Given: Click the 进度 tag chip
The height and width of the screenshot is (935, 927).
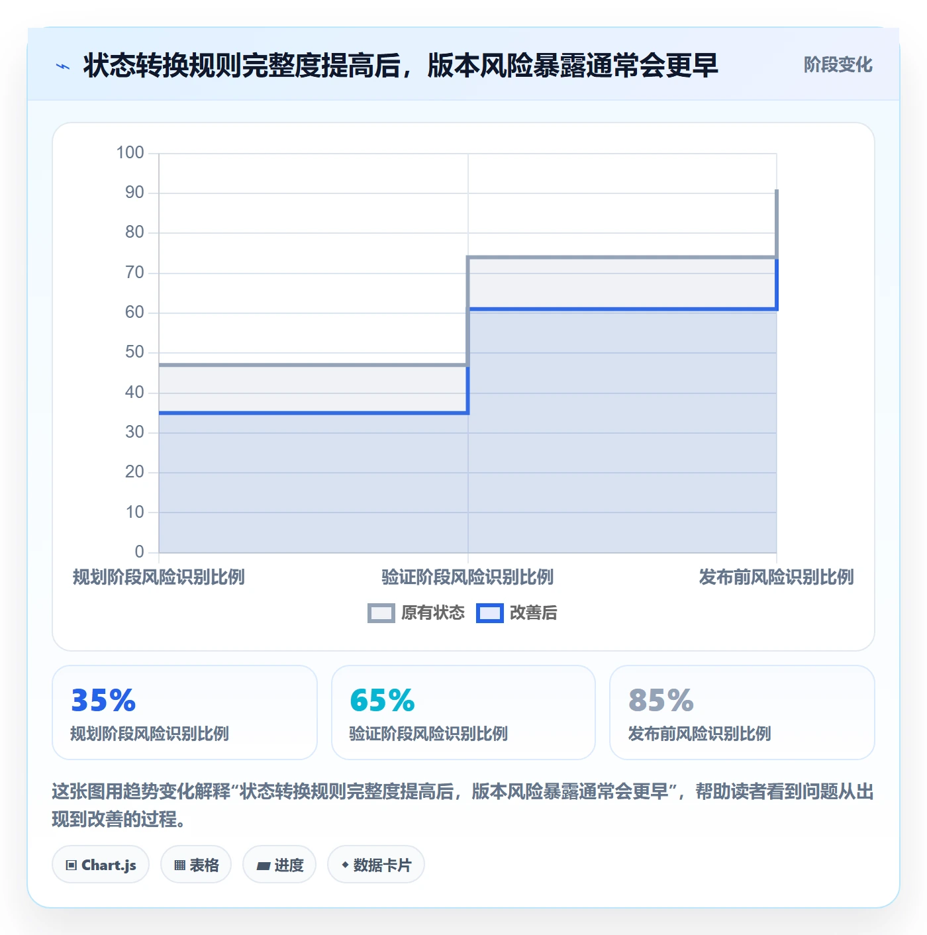Looking at the screenshot, I should tap(279, 865).
